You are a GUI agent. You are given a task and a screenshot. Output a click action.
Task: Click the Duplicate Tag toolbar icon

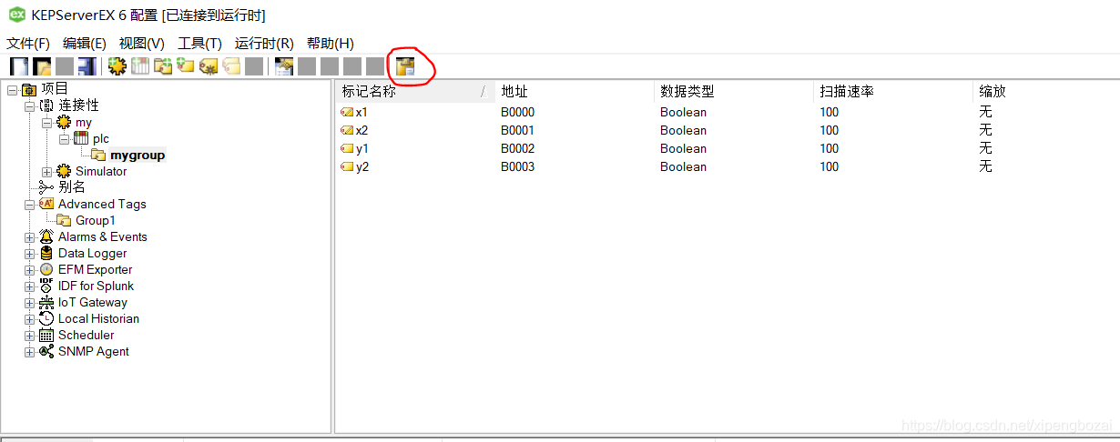click(231, 66)
